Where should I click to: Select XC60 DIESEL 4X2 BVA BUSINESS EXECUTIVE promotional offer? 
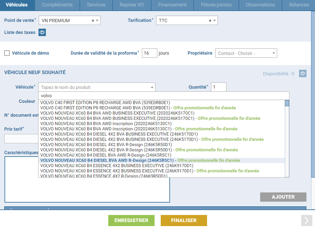coord(162,139)
